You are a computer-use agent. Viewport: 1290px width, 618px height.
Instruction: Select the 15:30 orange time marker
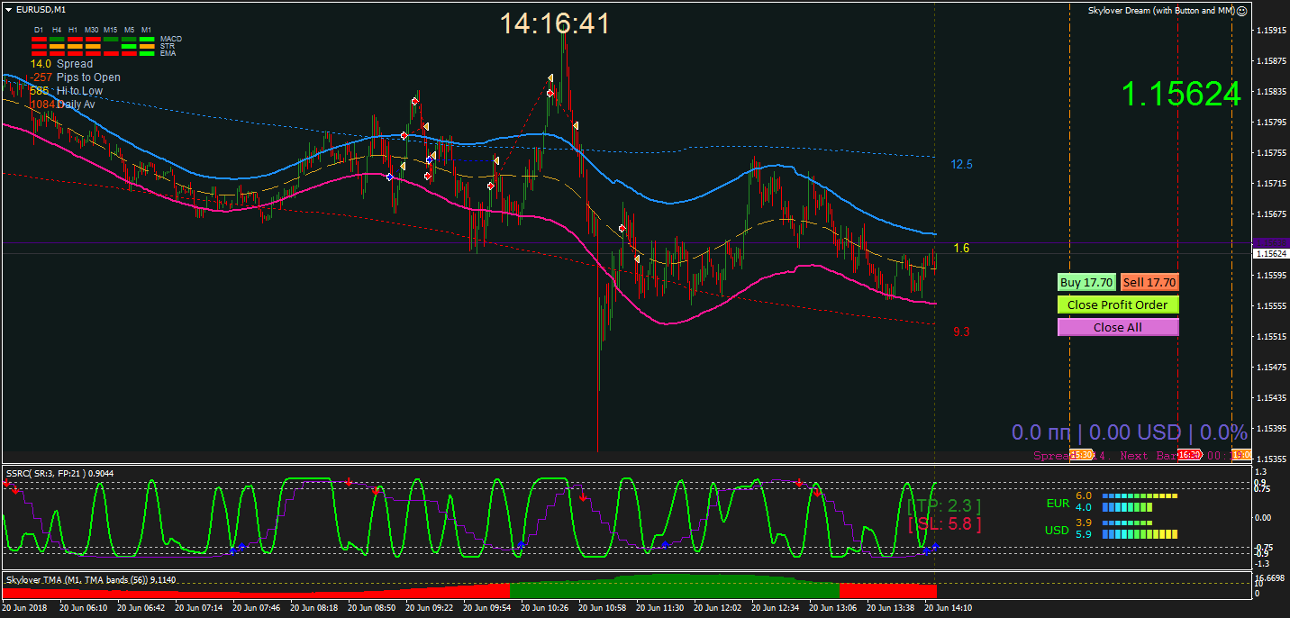pyautogui.click(x=1081, y=455)
